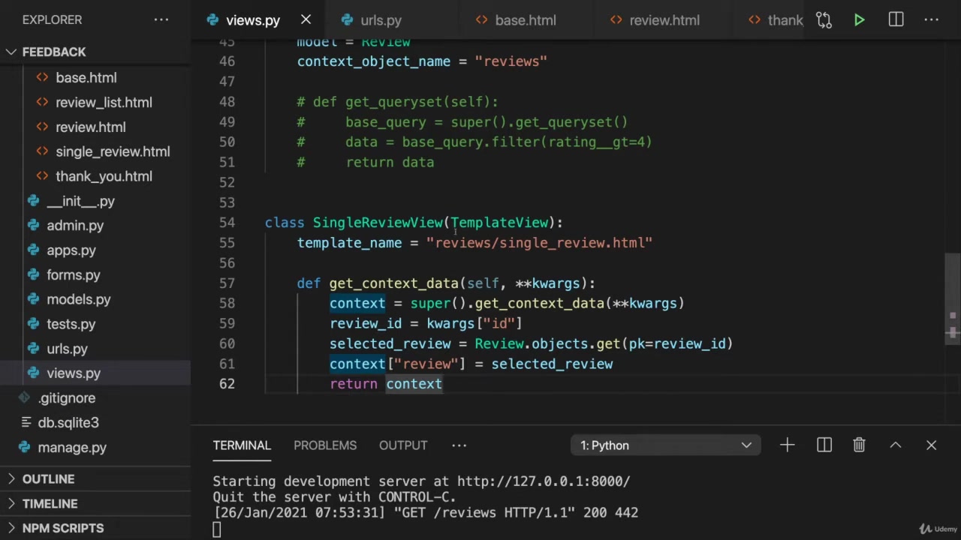Image resolution: width=961 pixels, height=540 pixels.
Task: Open the terminal selector dropdown '1: Python'
Action: pyautogui.click(x=665, y=445)
